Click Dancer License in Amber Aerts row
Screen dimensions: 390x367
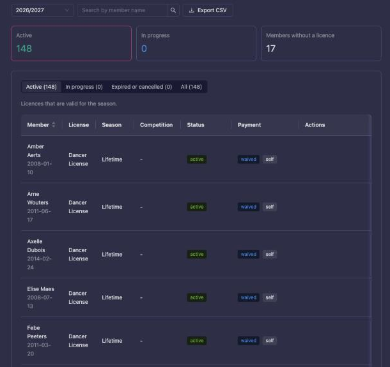78,160
